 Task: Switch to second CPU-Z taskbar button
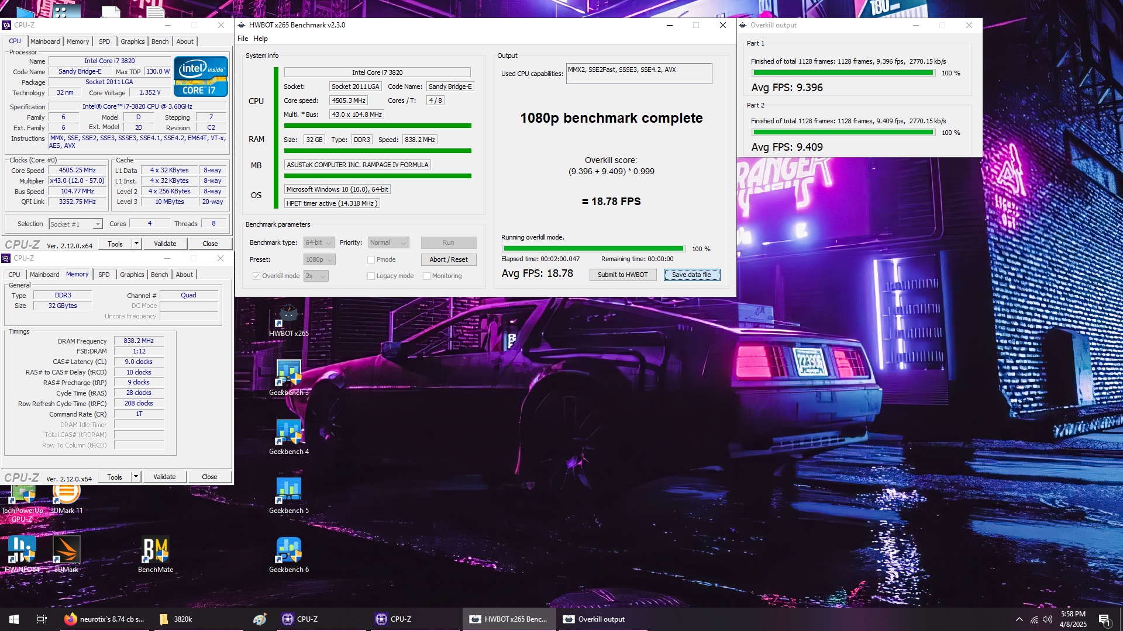416,619
